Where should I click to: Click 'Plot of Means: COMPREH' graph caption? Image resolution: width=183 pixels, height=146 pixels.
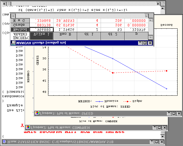coord(98,121)
